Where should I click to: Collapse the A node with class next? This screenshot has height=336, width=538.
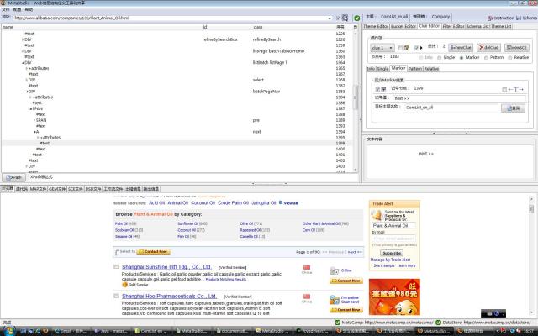click(34, 132)
